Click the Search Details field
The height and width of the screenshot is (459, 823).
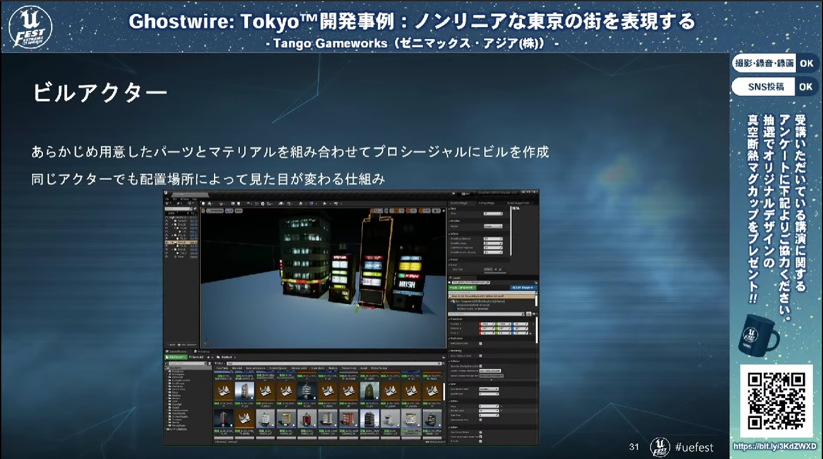[x=486, y=313]
